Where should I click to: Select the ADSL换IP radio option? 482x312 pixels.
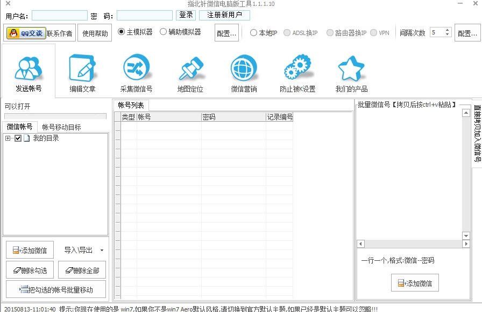coord(287,33)
